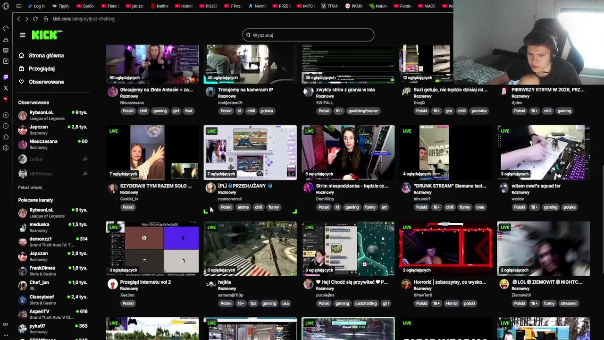Screen dimensions: 604x340
Task: Open recommended channel meduska
Action: tap(53, 227)
